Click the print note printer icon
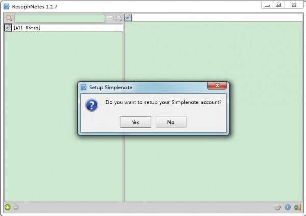 (118, 18)
